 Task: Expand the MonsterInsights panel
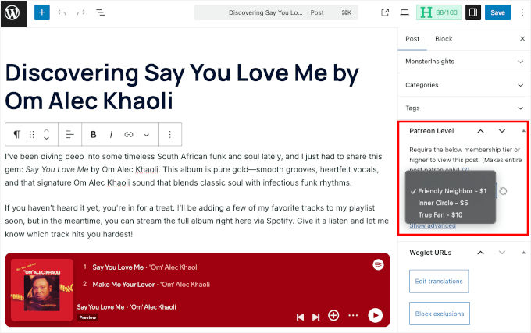point(464,62)
